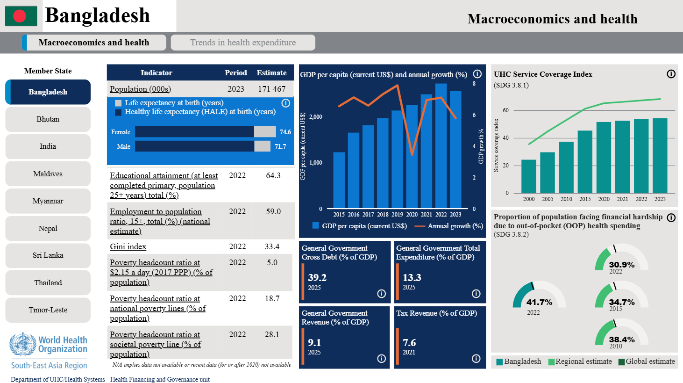Open the Gini index indicator link

pos(128,246)
